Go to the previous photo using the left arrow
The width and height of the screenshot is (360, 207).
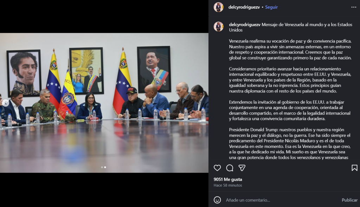pyautogui.click(x=6, y=103)
